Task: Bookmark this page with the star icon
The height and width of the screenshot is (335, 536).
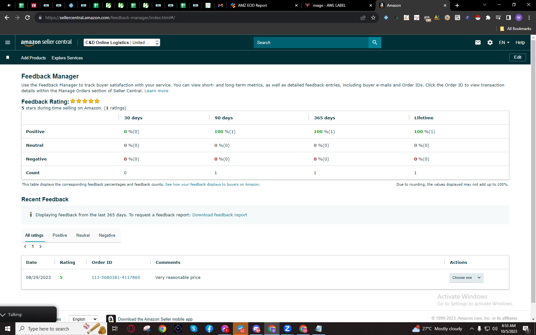Action: [373, 18]
